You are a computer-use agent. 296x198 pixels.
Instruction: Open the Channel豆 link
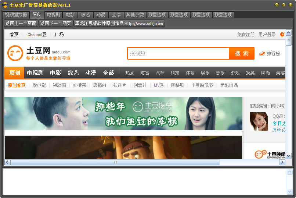[x=37, y=35]
